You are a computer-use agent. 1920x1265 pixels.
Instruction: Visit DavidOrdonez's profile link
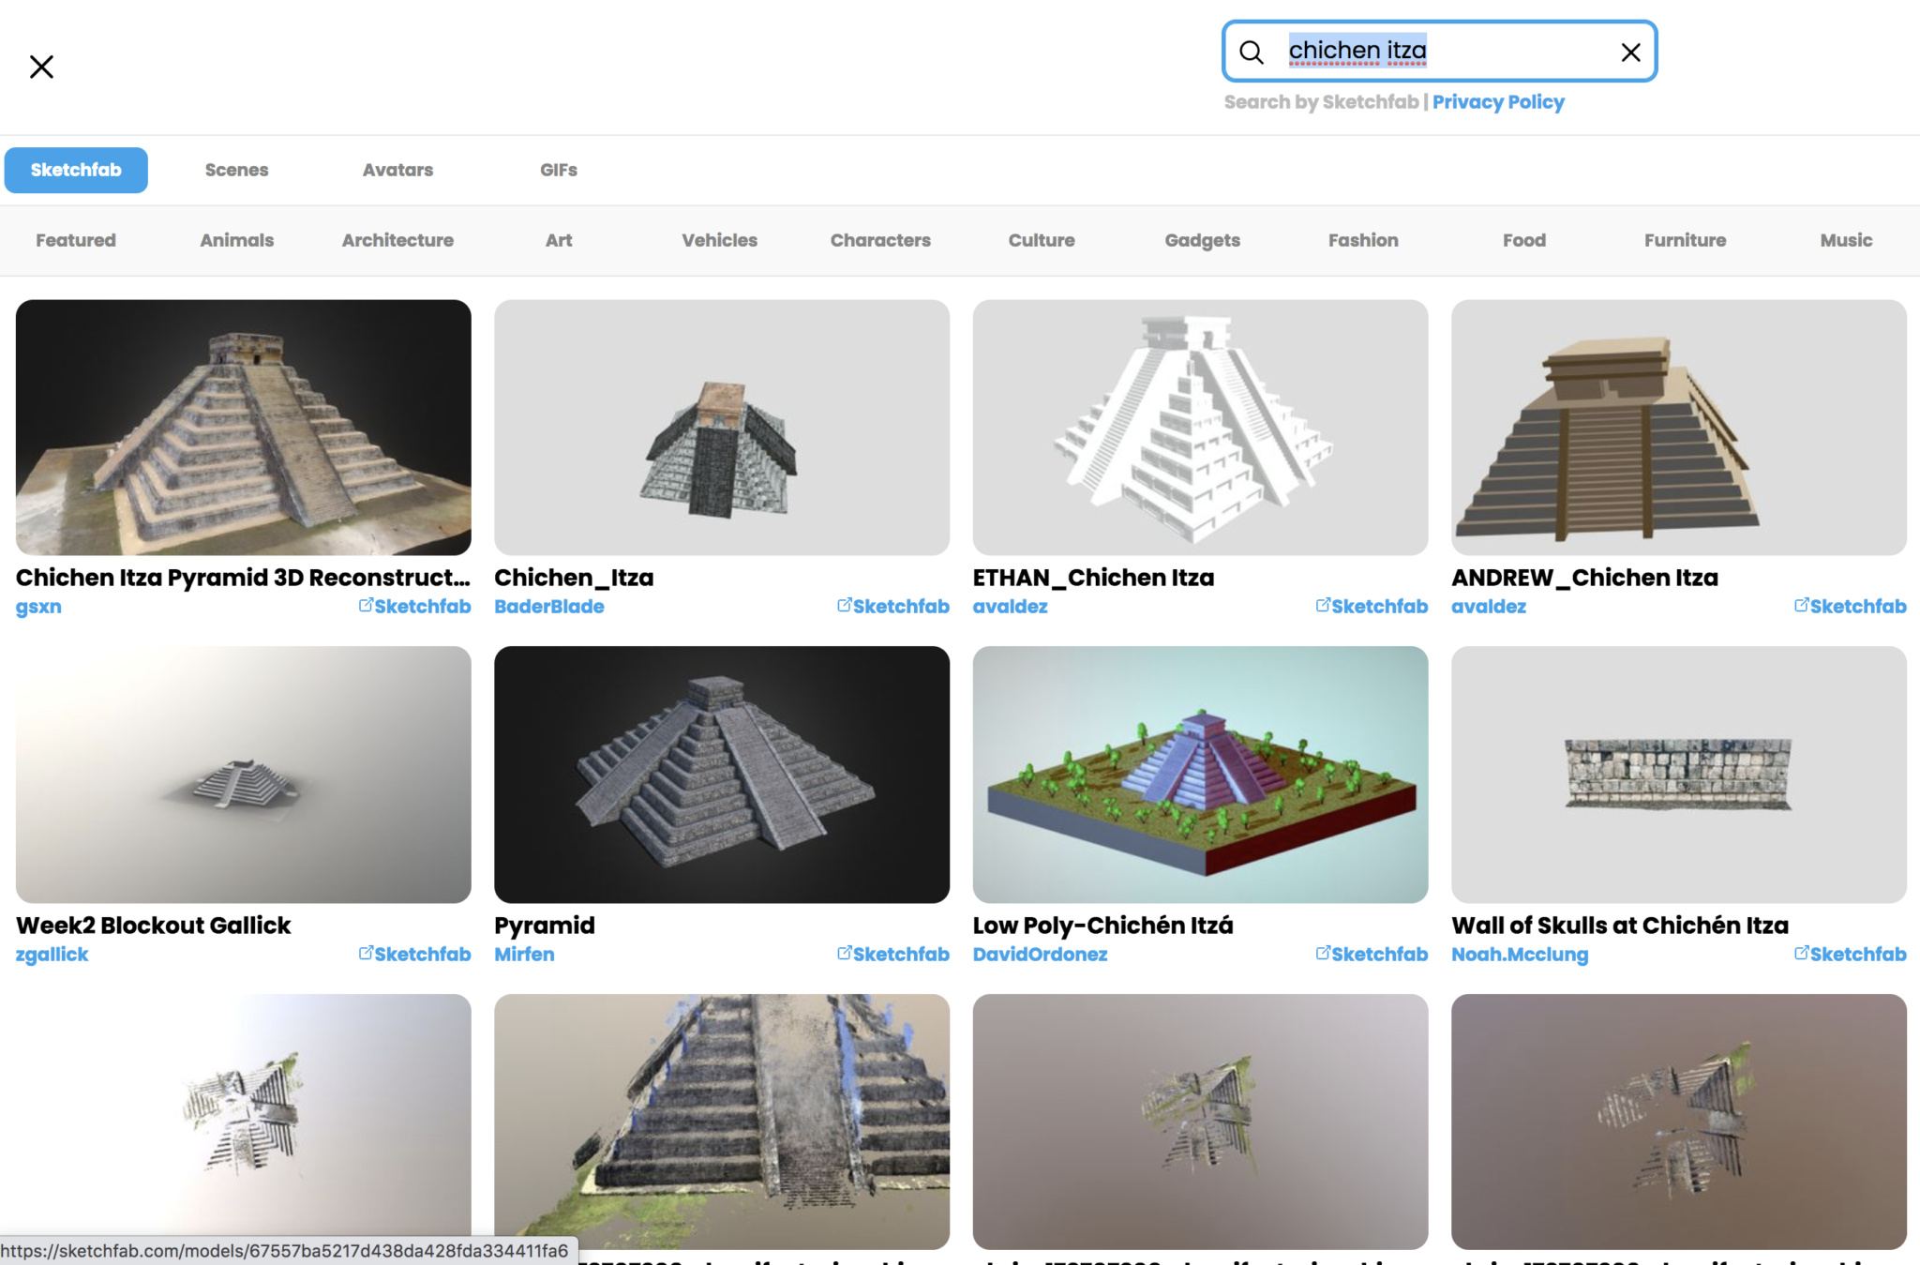[x=1041, y=954]
